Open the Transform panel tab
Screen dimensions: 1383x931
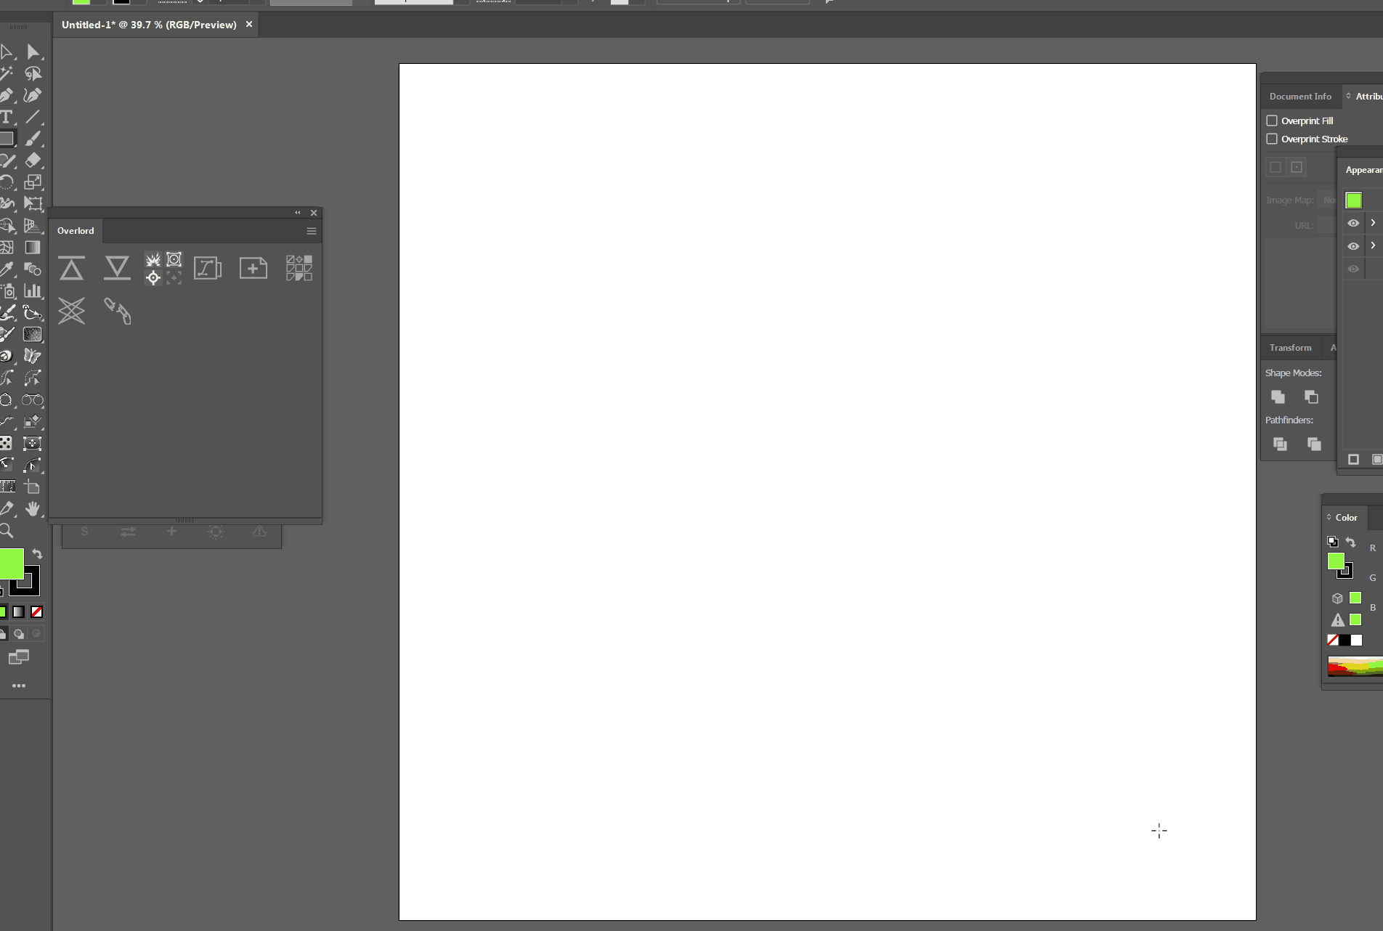[x=1290, y=348]
